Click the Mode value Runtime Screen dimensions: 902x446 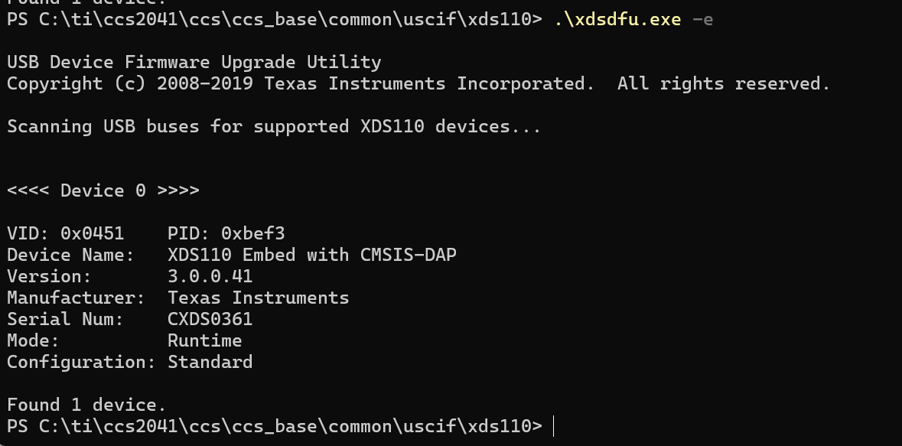(x=205, y=340)
